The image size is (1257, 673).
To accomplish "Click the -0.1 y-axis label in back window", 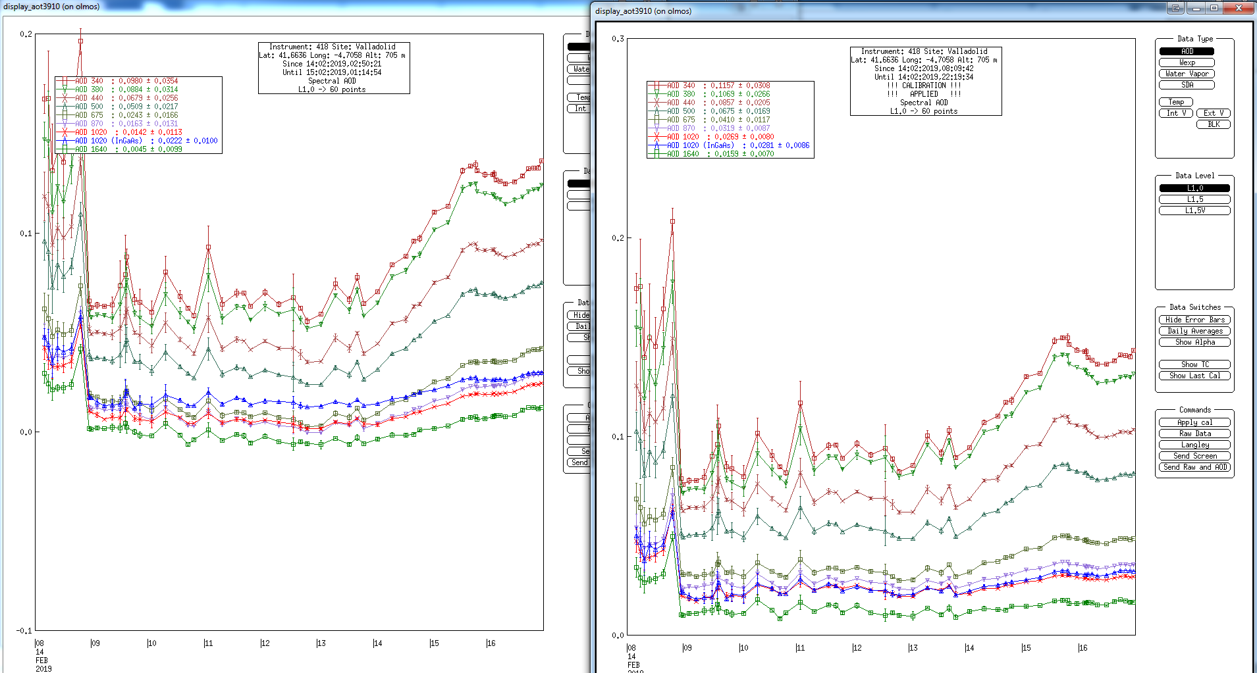I will pyautogui.click(x=24, y=631).
